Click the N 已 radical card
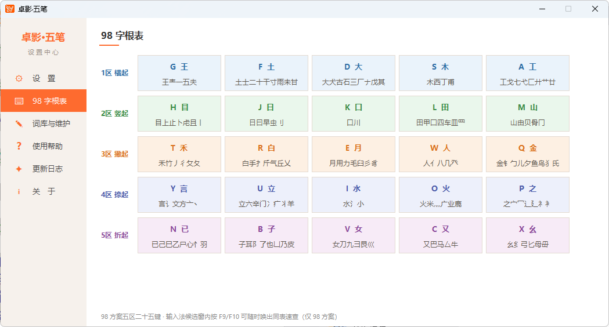This screenshot has height=327, width=609. click(x=179, y=235)
